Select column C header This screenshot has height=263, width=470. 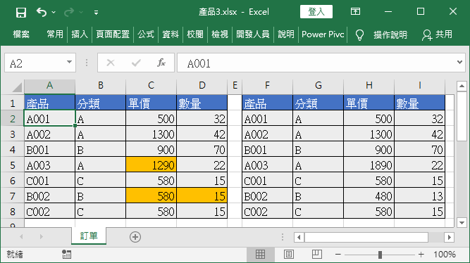(x=151, y=86)
